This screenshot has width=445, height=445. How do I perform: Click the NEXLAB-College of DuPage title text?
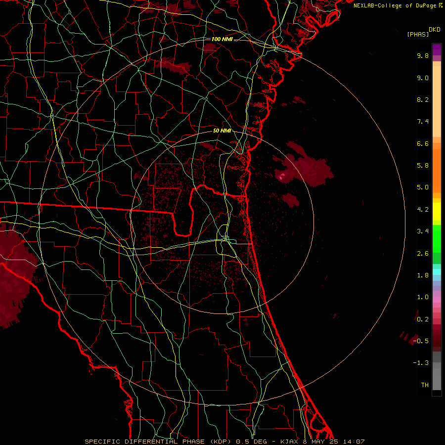click(x=395, y=5)
